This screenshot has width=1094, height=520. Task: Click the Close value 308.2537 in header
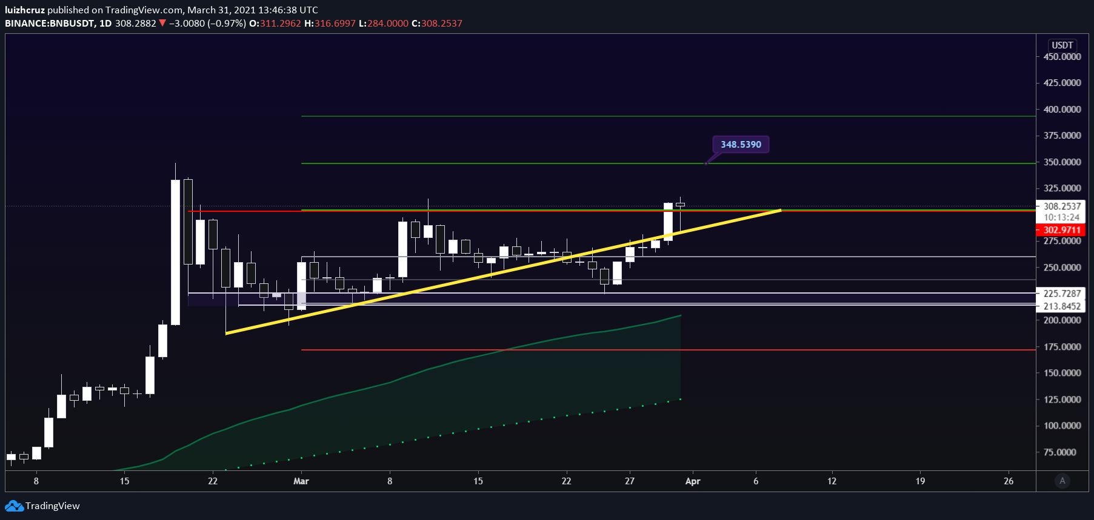pos(442,24)
